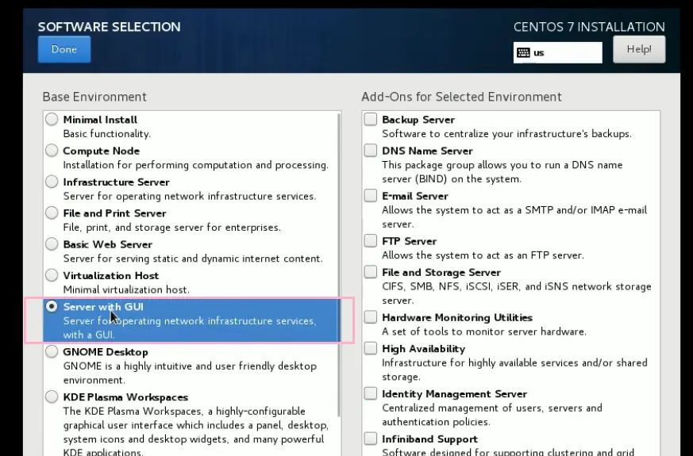Click the 'Minimal Install' label text
The height and width of the screenshot is (456, 693).
point(100,120)
